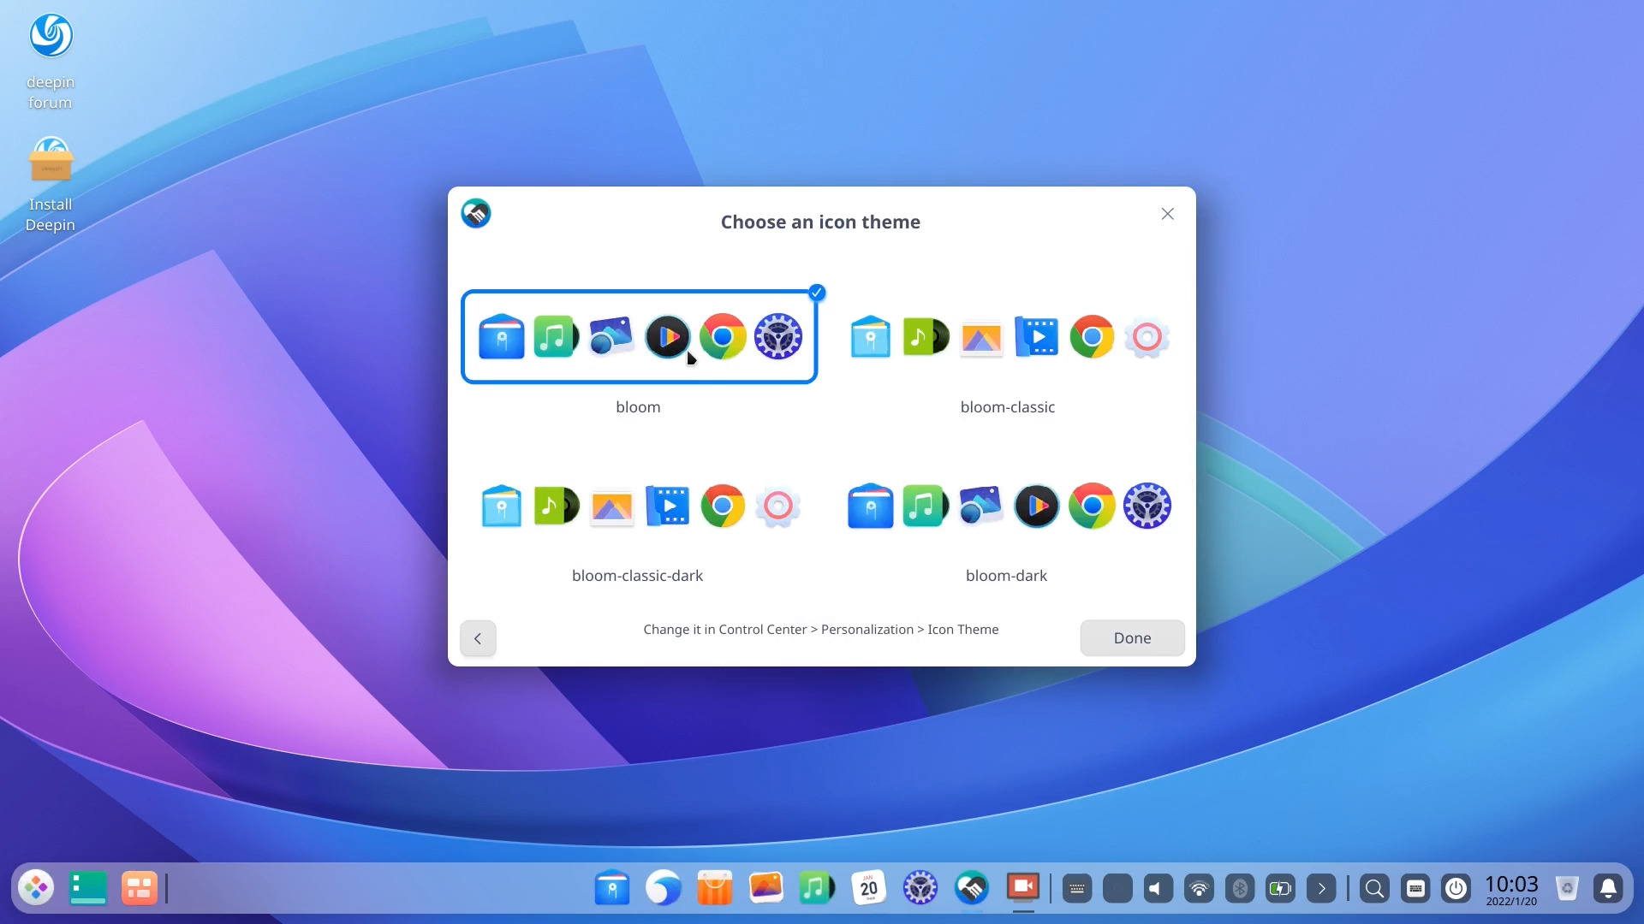Open the Control Center from the dock
1644x924 pixels.
pos(920,888)
